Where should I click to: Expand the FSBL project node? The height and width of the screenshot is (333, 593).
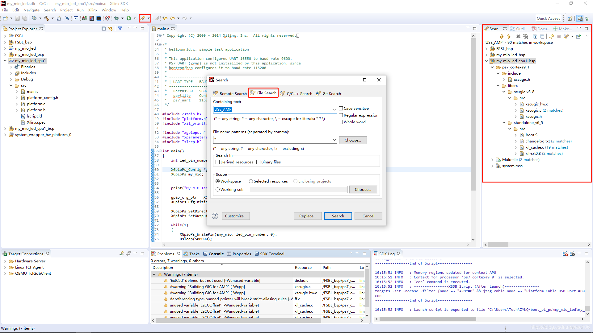coord(5,36)
